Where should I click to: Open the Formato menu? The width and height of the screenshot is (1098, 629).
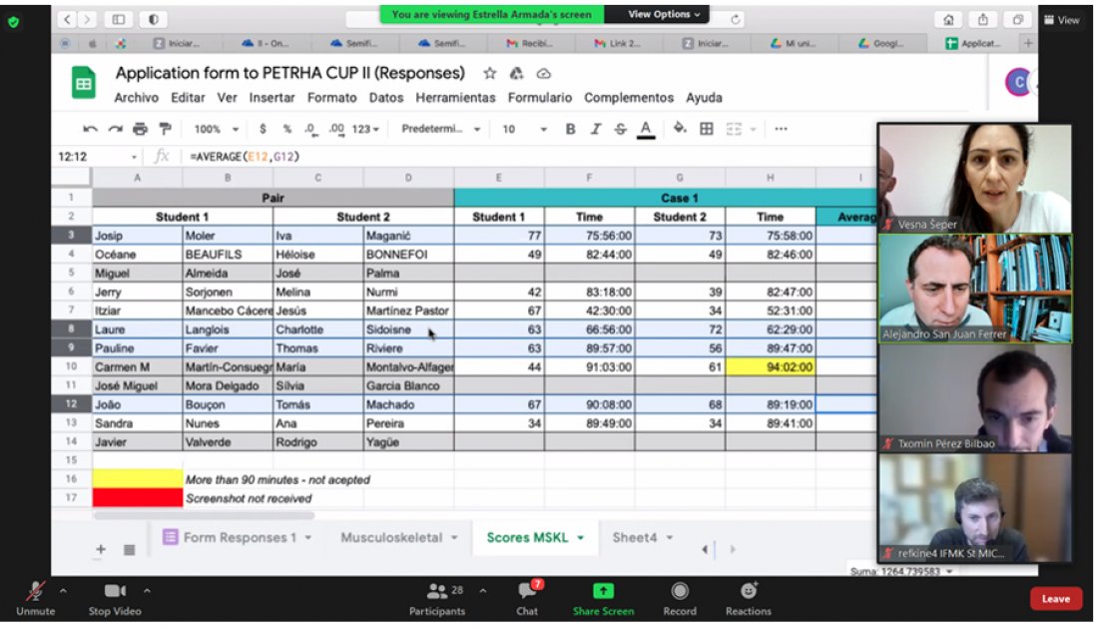click(x=331, y=98)
